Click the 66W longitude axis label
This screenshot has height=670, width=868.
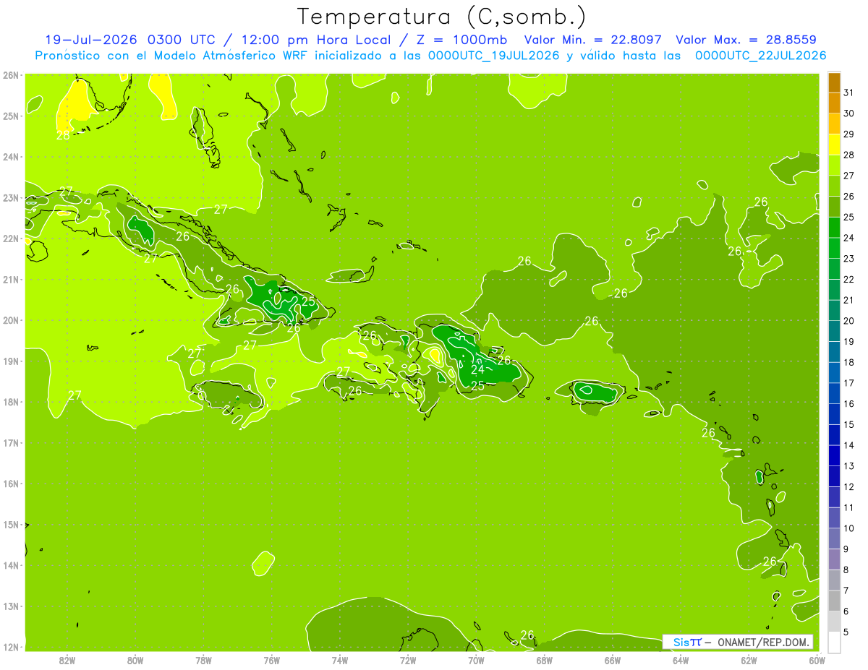click(613, 660)
